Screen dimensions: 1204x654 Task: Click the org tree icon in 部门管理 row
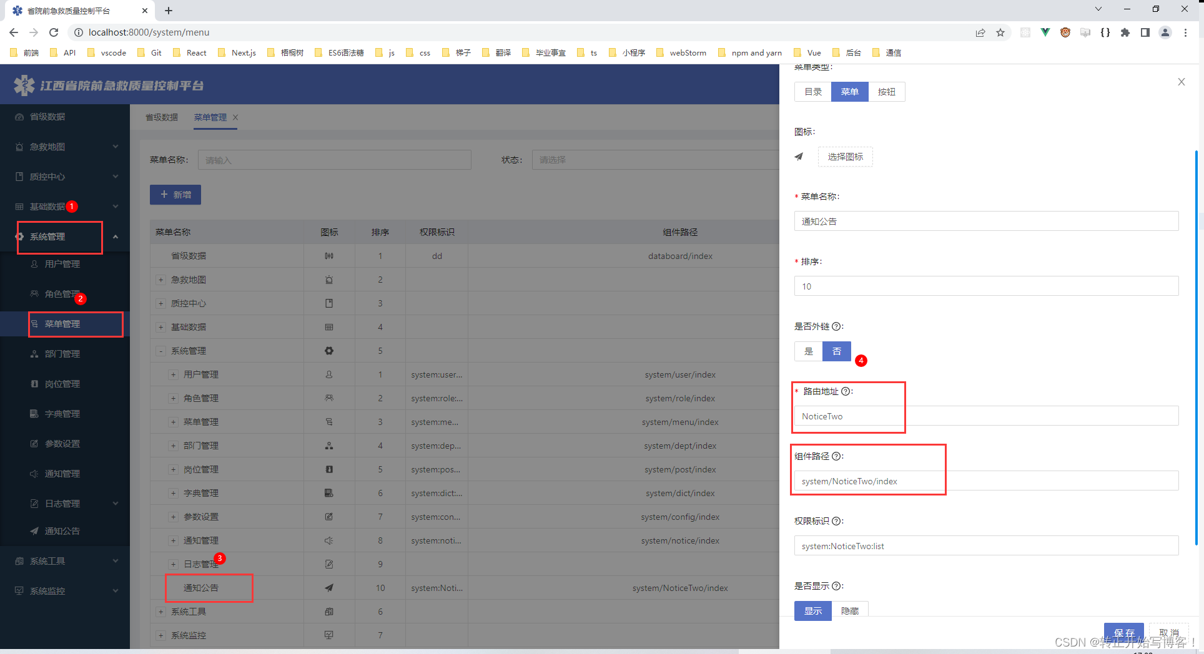(329, 446)
